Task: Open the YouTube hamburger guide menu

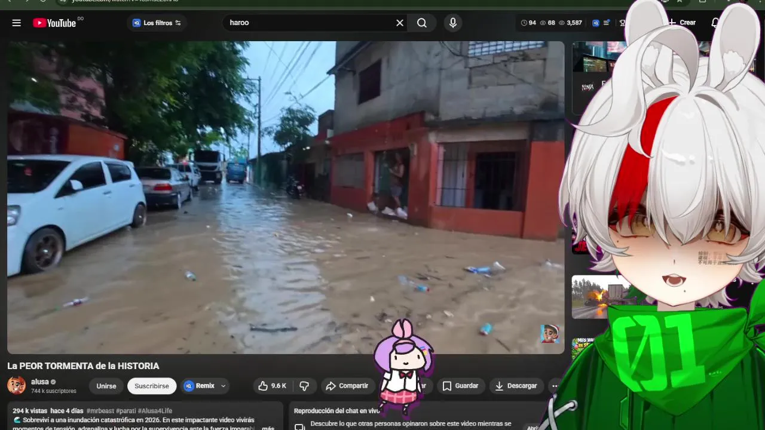Action: [x=16, y=23]
